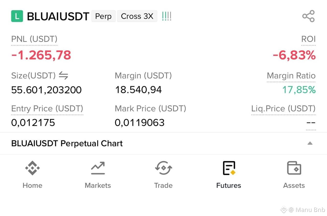This screenshot has width=327, height=216.
Task: Tap the Futures tab label
Action: click(x=229, y=185)
